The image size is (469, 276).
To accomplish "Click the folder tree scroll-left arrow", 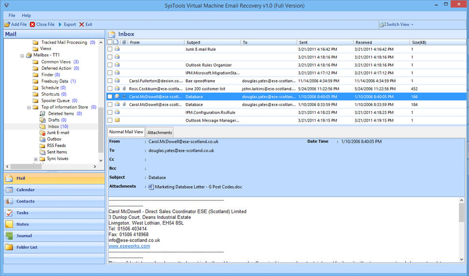I will pos(7,167).
